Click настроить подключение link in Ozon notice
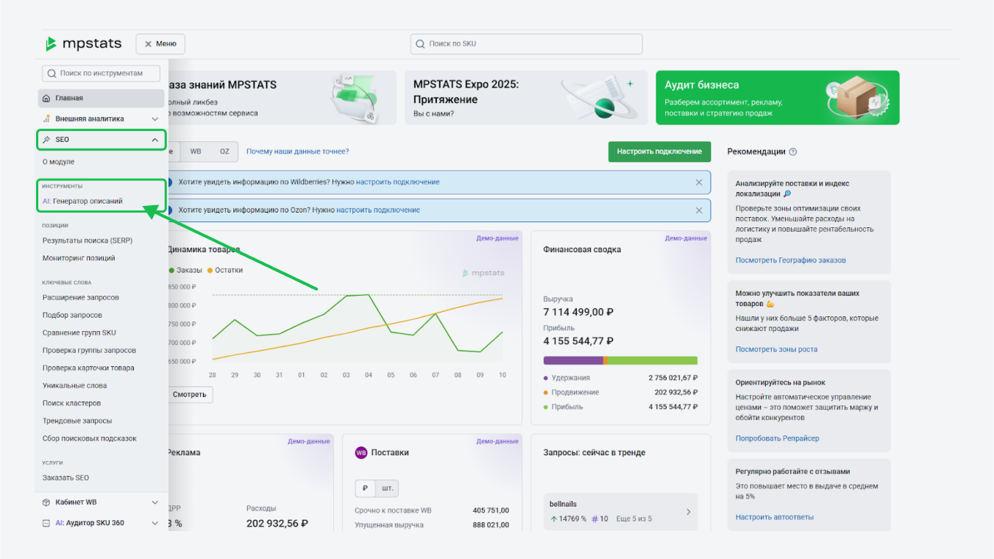 point(378,210)
